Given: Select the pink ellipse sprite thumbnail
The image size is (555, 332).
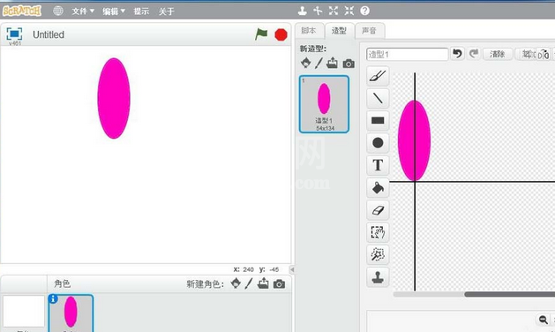Looking at the screenshot, I should coord(71,313).
